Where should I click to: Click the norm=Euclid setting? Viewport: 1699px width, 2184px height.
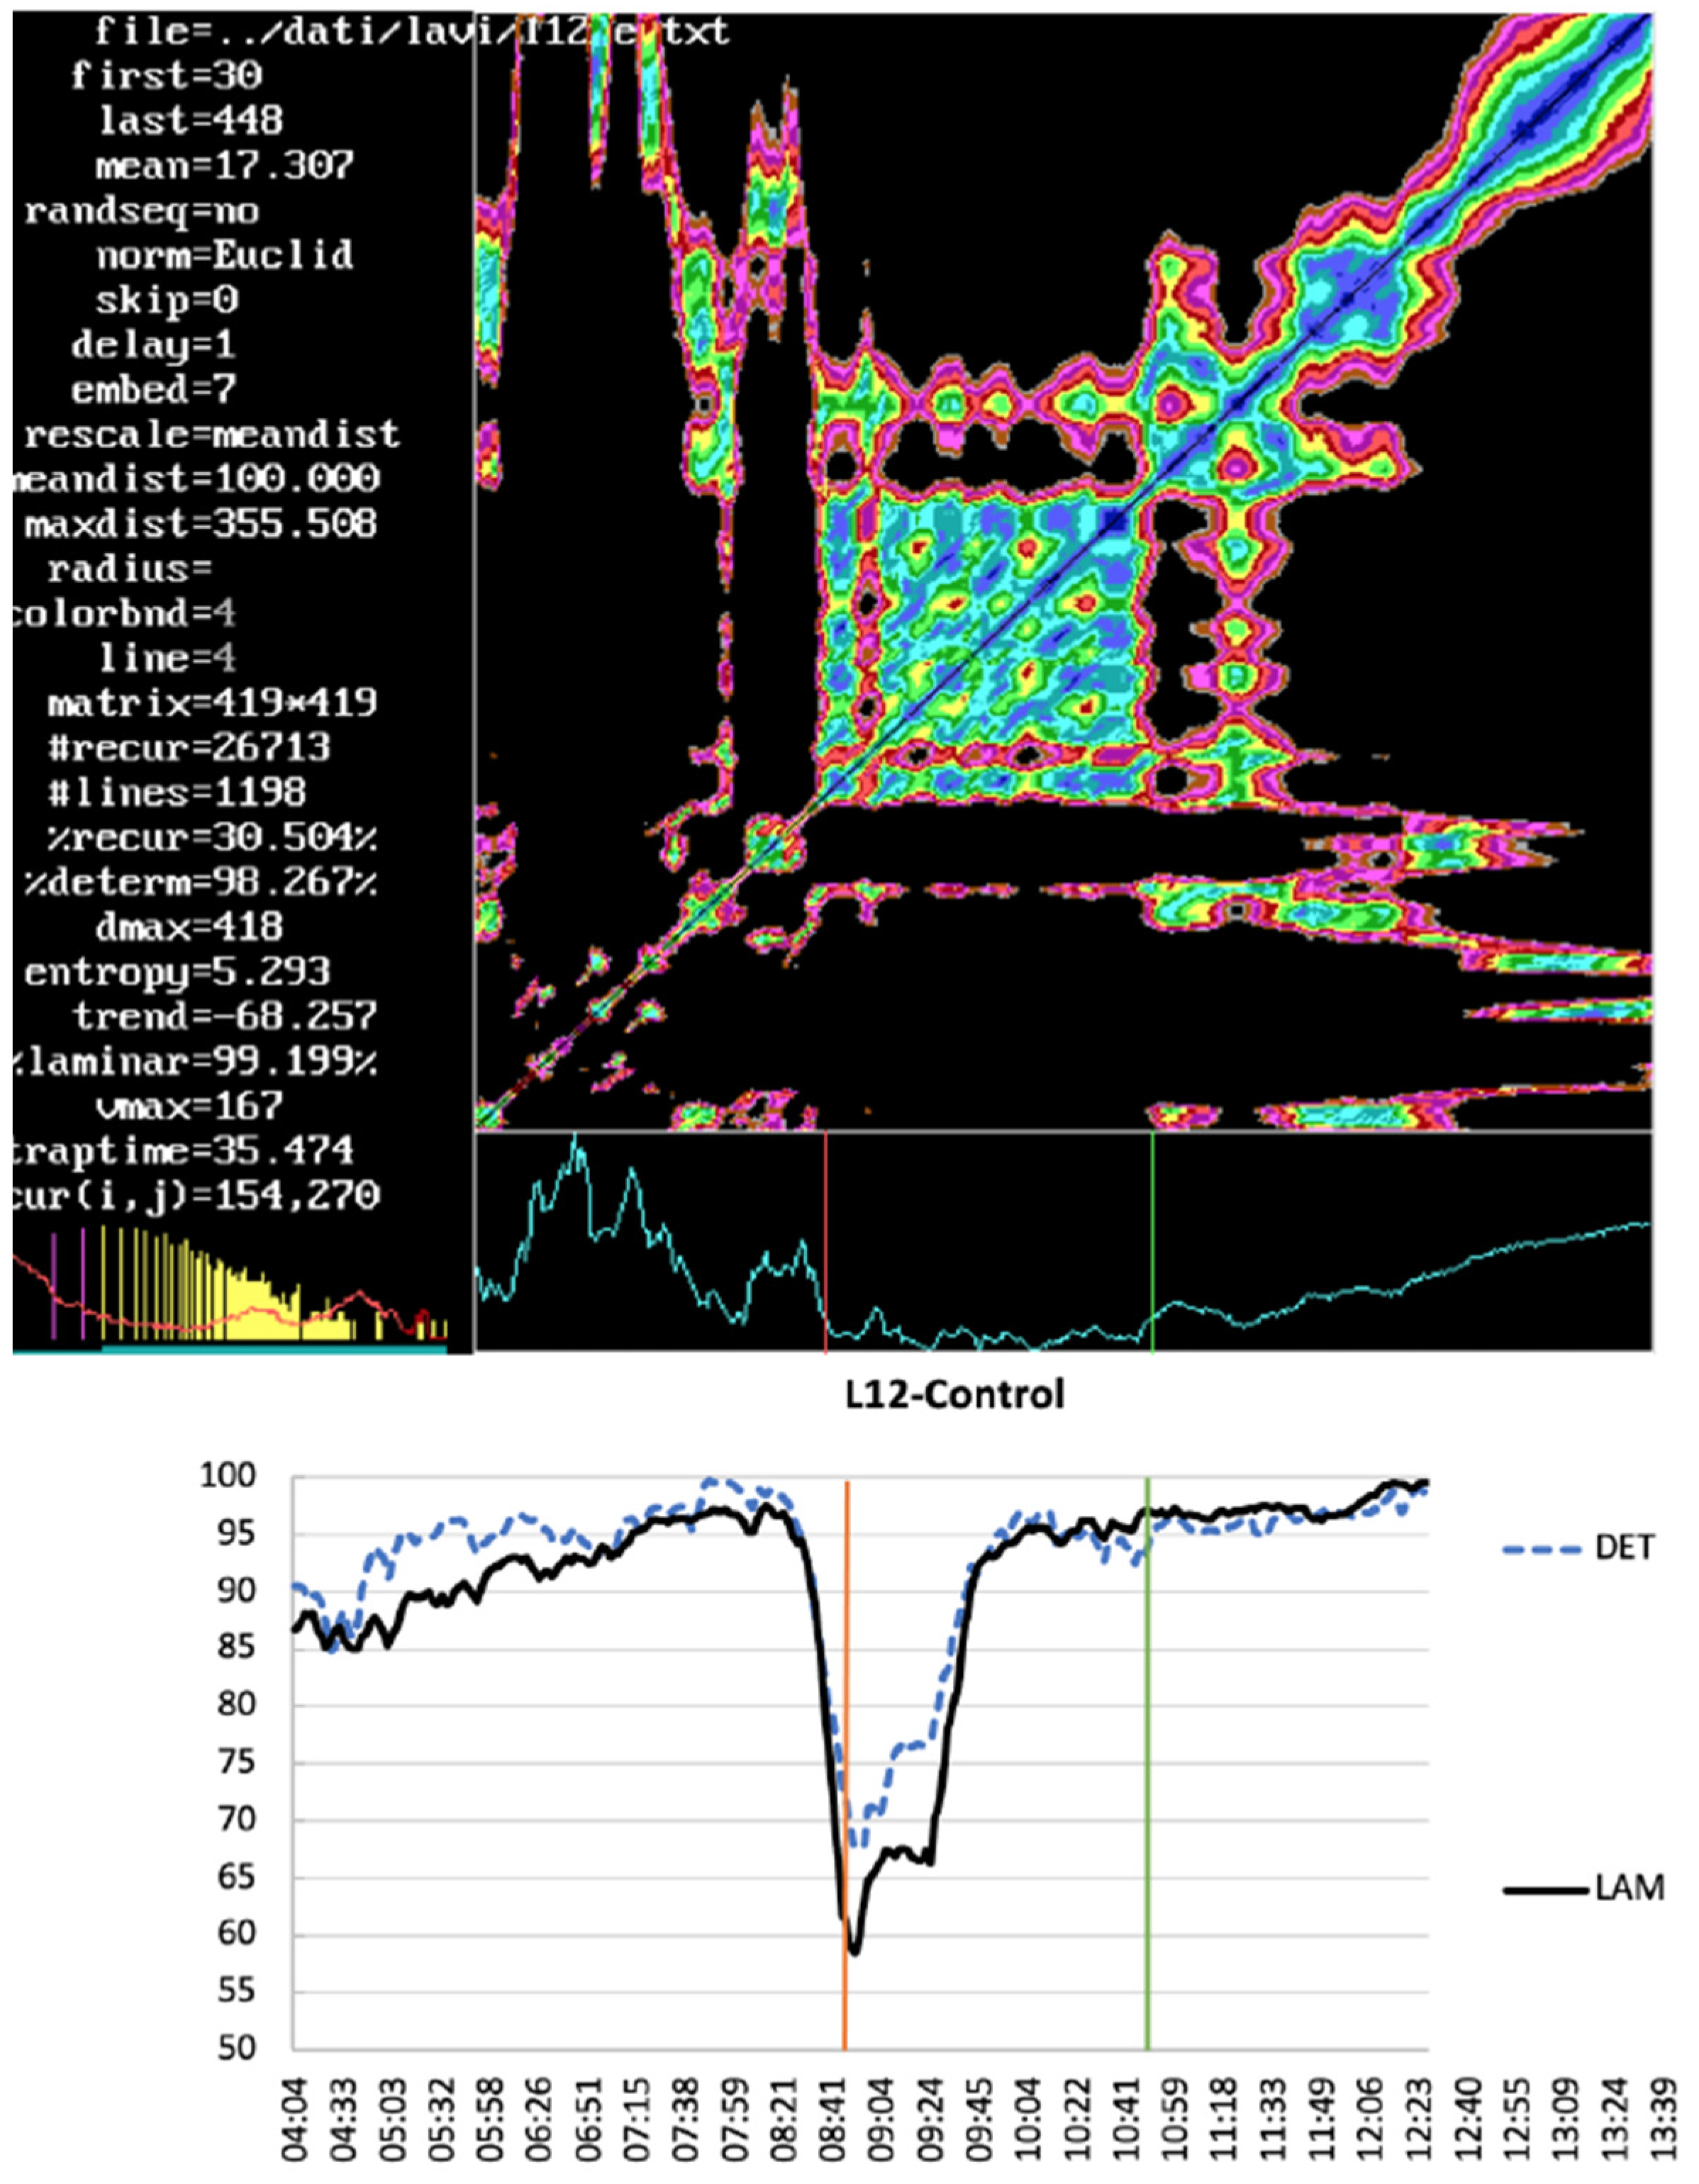click(x=224, y=256)
